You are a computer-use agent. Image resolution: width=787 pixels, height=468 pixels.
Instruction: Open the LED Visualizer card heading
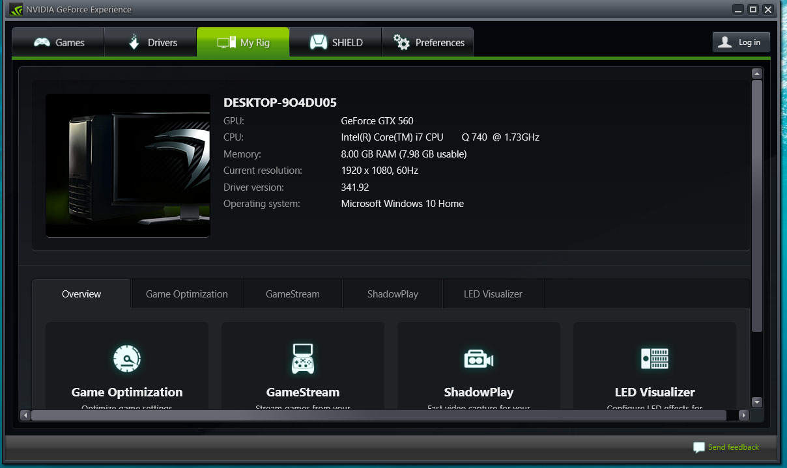point(655,392)
